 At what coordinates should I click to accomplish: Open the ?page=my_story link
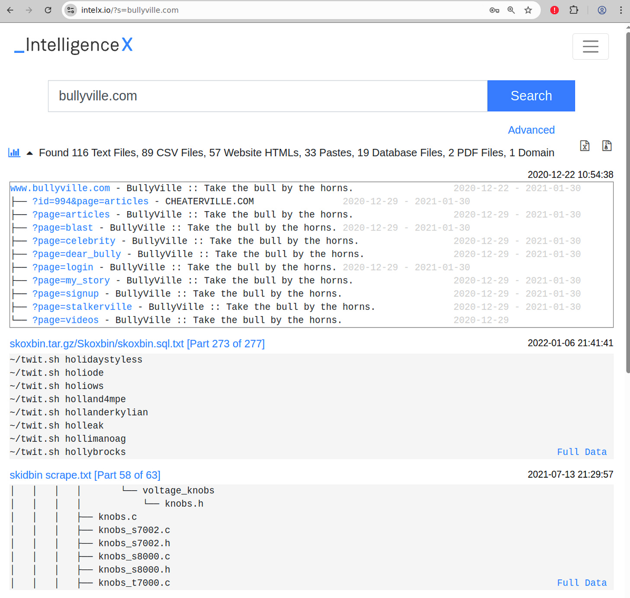coord(71,280)
